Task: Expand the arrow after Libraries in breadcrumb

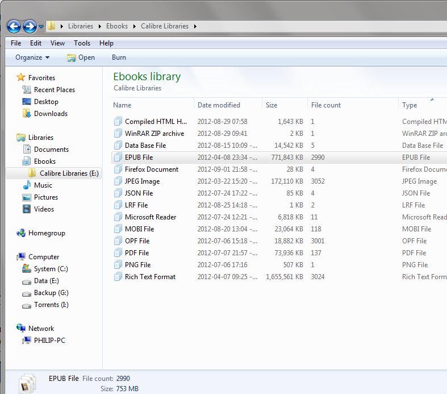Action: point(100,26)
